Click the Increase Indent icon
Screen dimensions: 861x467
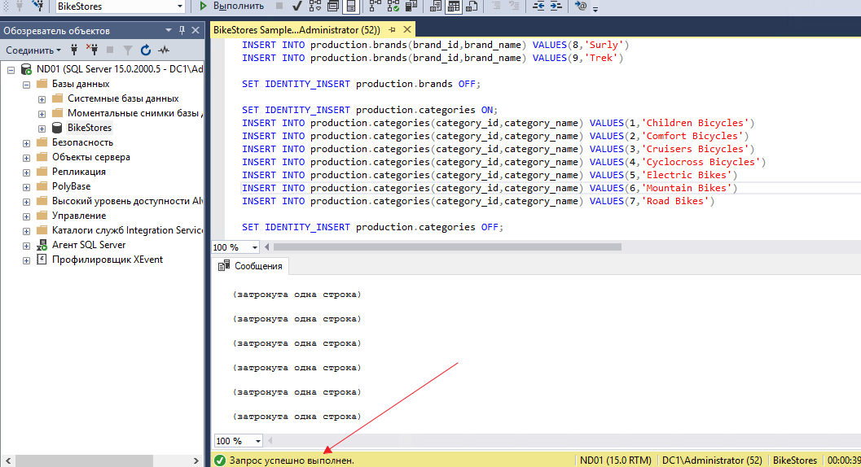[556, 6]
